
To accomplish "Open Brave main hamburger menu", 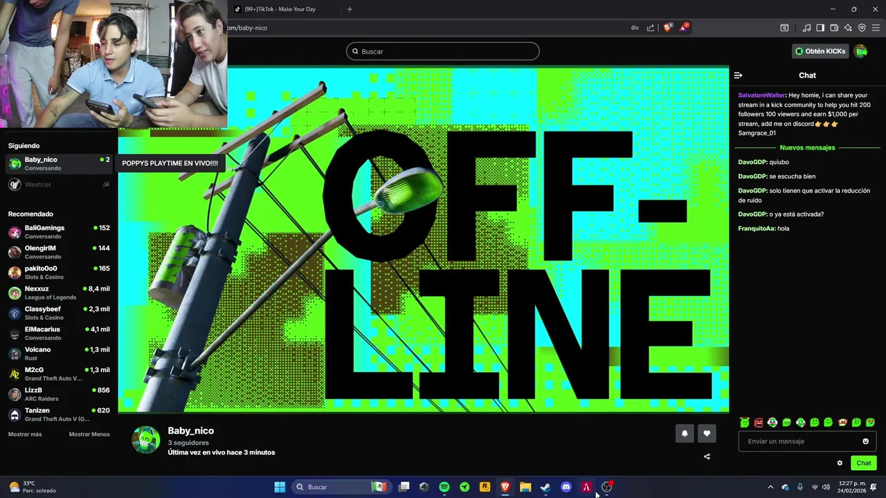I will [876, 28].
